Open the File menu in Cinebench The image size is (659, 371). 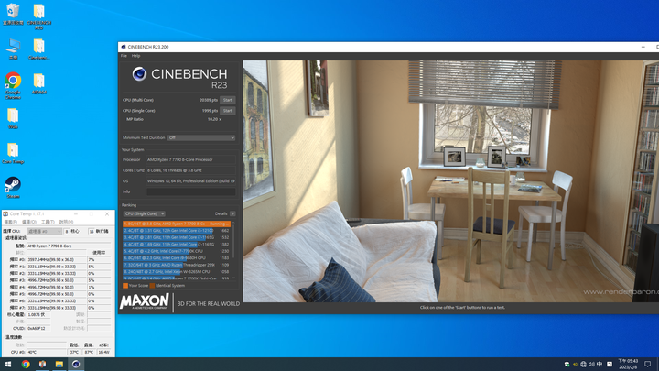coord(124,56)
